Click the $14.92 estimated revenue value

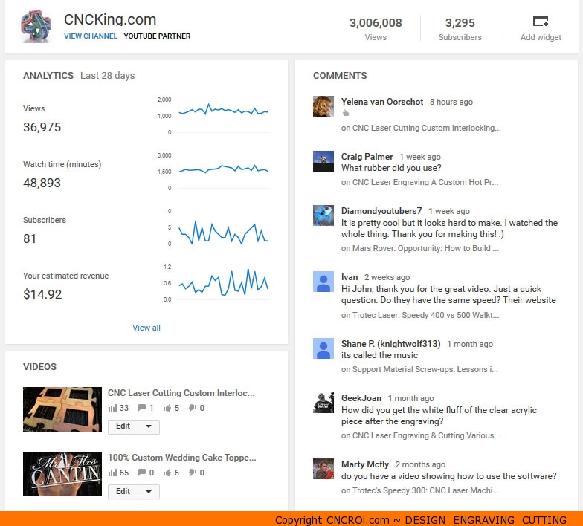coord(42,294)
